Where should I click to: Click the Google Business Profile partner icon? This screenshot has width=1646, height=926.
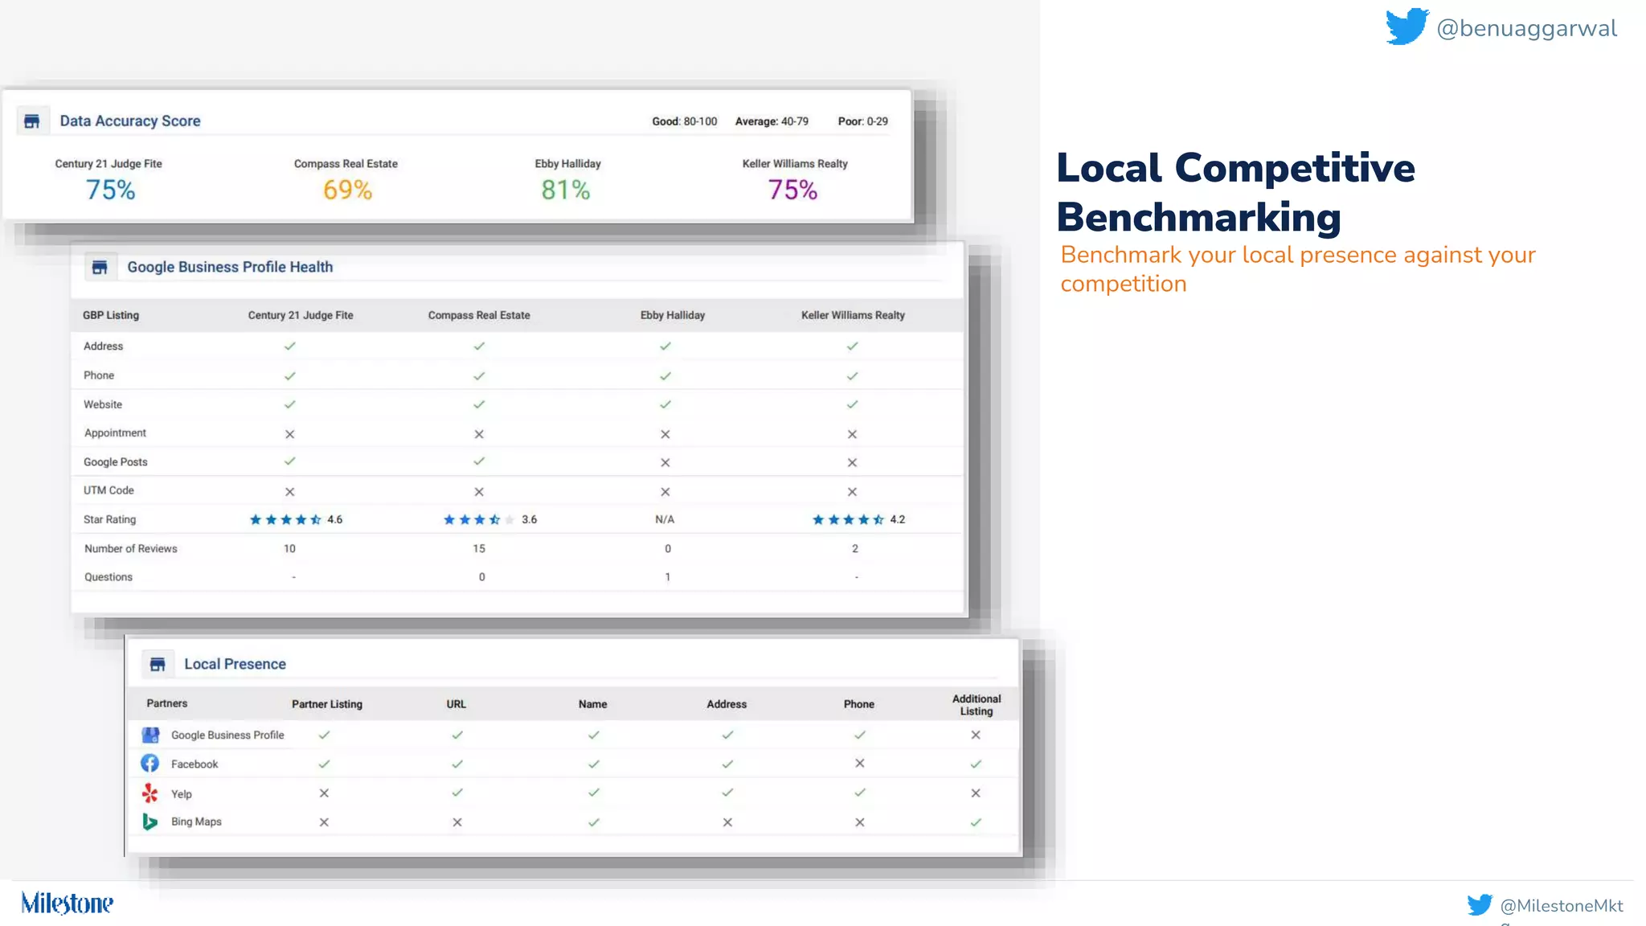point(150,735)
